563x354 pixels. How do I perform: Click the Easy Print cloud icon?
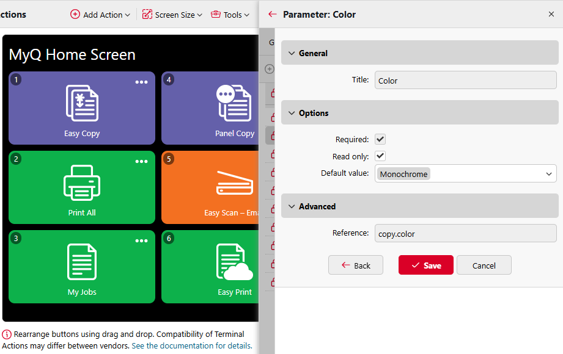[234, 262]
